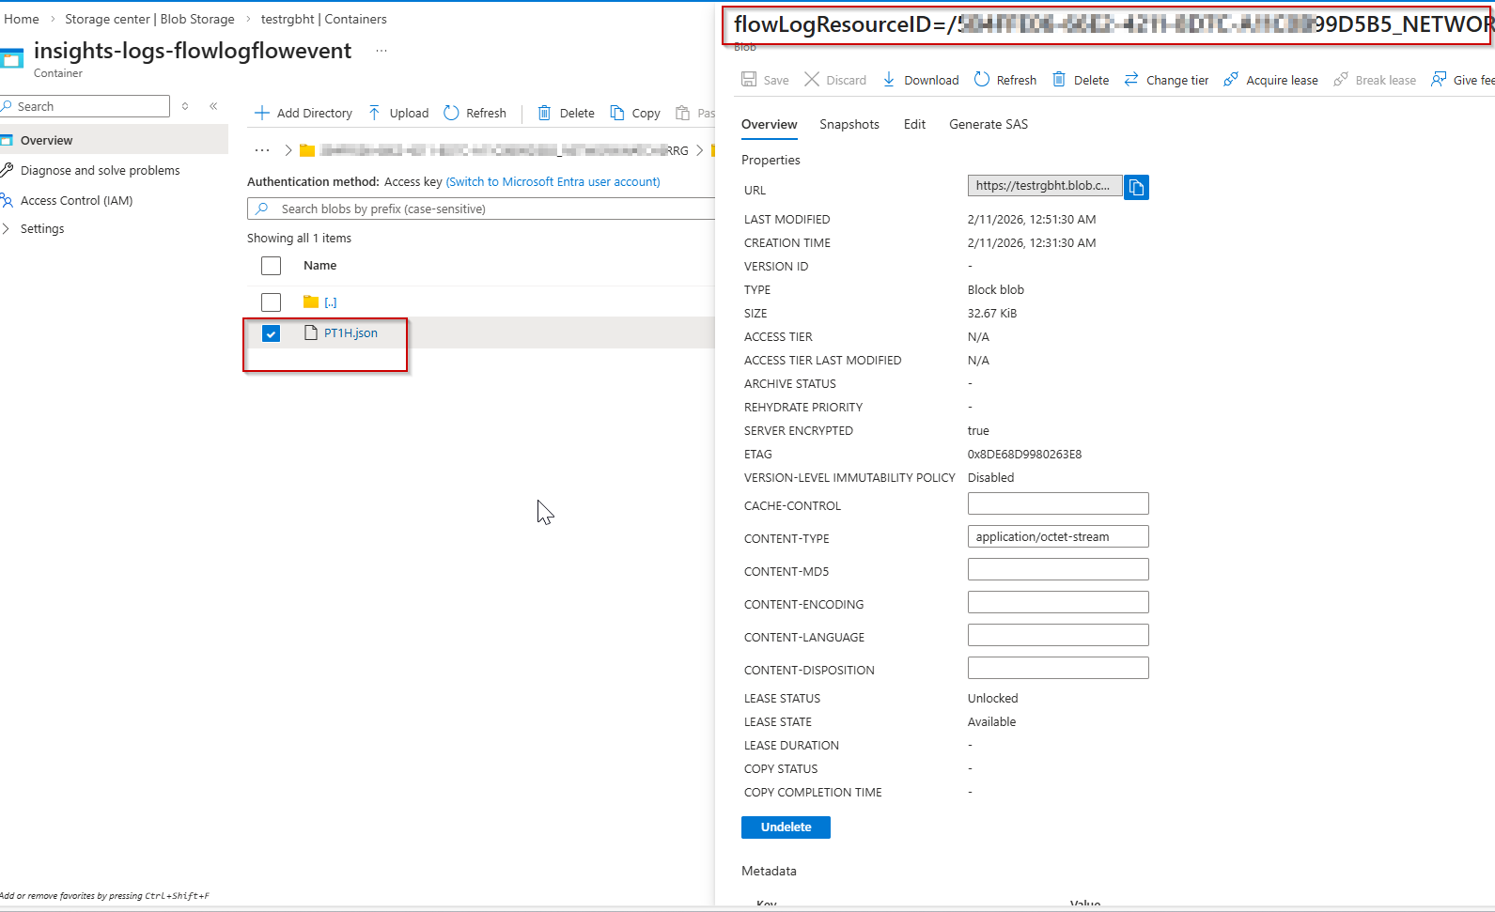Collapse the sidebar with double chevron
The image size is (1495, 912).
(x=213, y=106)
